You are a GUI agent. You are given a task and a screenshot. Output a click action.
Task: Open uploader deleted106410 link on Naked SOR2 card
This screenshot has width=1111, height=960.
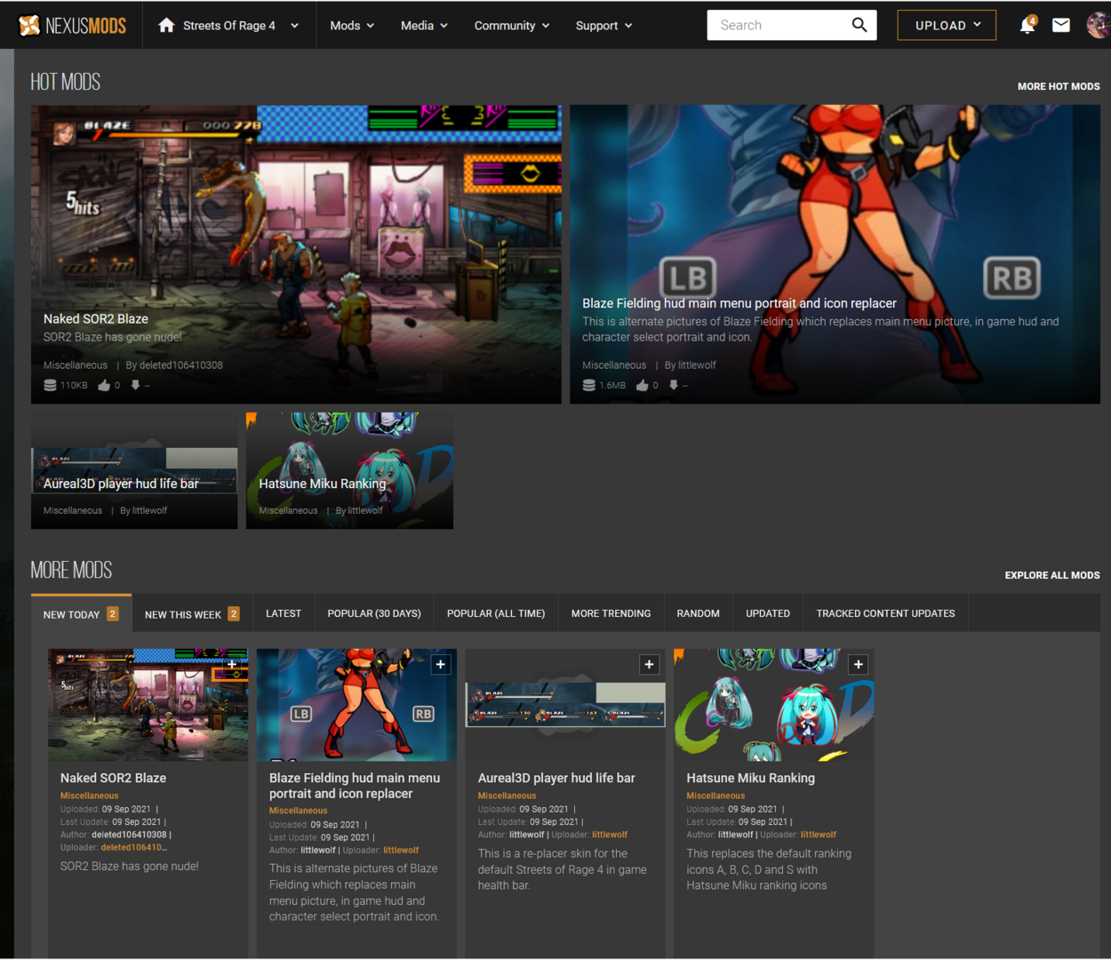[134, 848]
